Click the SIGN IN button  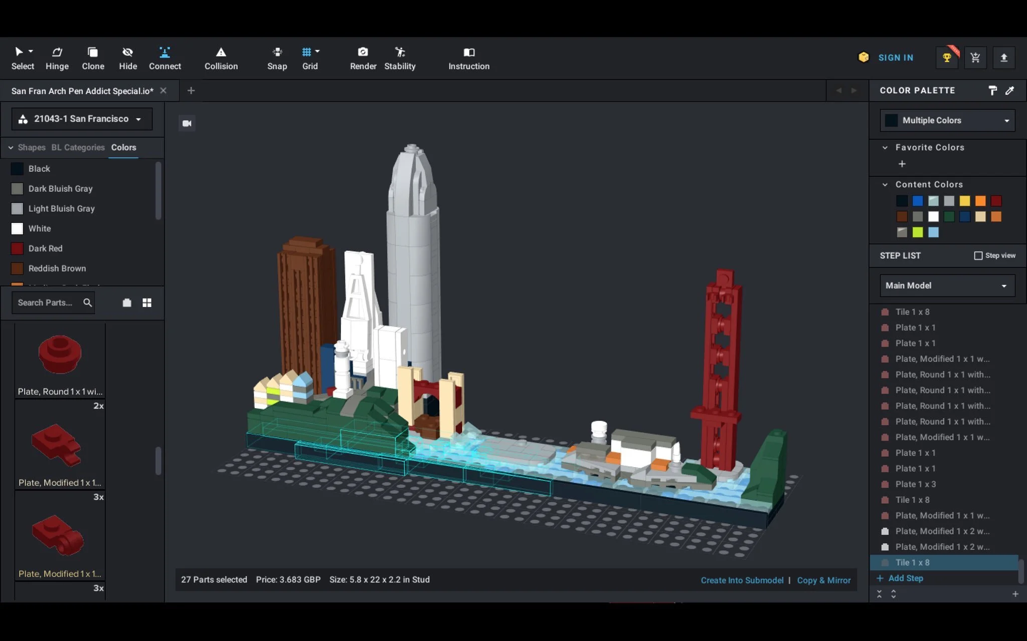click(896, 58)
